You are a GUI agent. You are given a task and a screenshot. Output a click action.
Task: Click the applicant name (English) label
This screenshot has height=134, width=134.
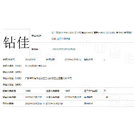click(x=12, y=72)
